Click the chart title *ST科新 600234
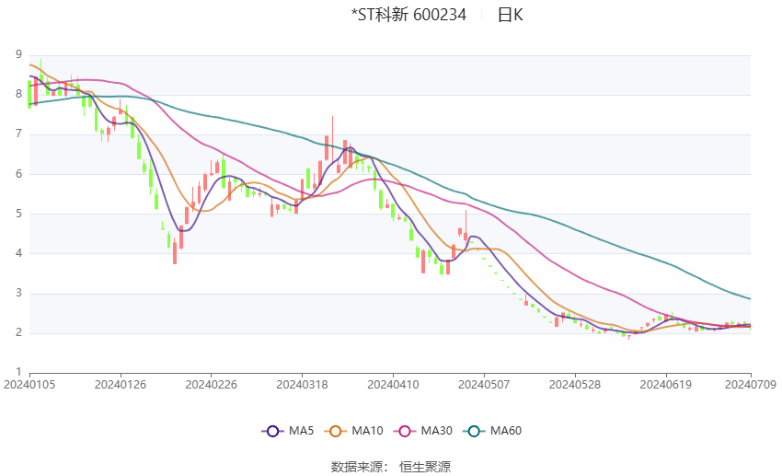This screenshot has height=476, width=782. [409, 15]
